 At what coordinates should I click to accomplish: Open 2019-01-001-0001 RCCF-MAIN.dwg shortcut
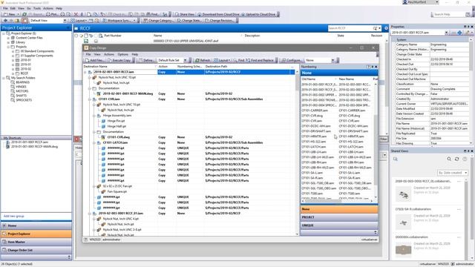pos(34,147)
